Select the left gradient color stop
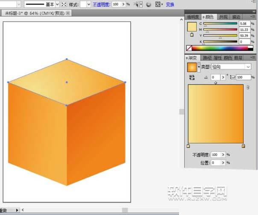258x215 pixels. 188,146
